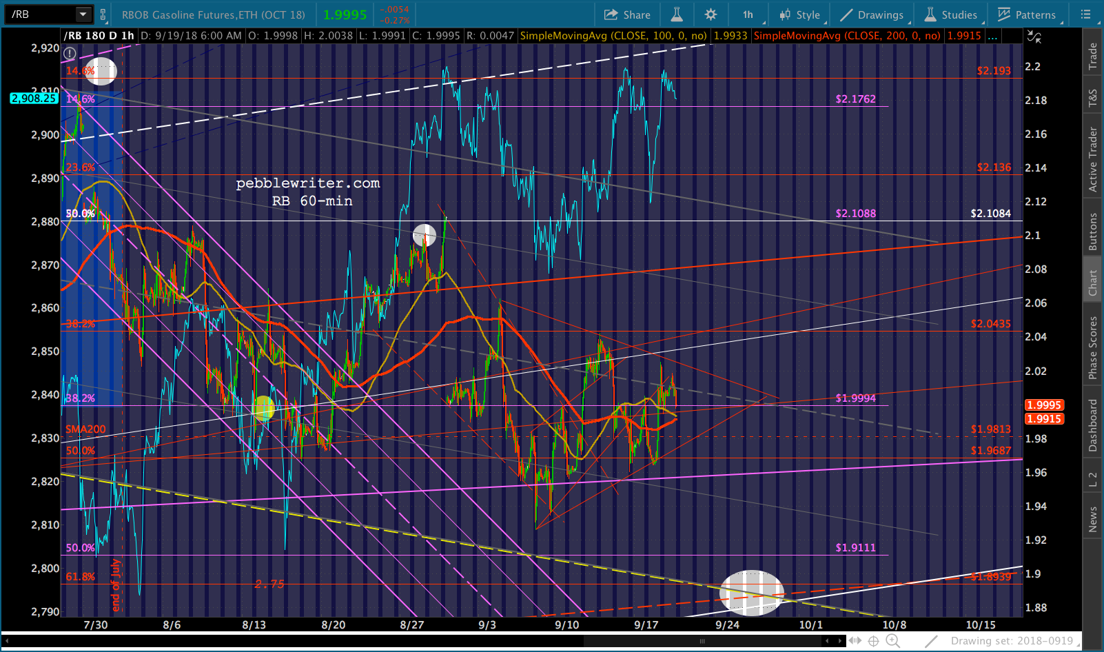This screenshot has width=1104, height=652.
Task: Click the $1.9994 level label
Action: click(855, 398)
